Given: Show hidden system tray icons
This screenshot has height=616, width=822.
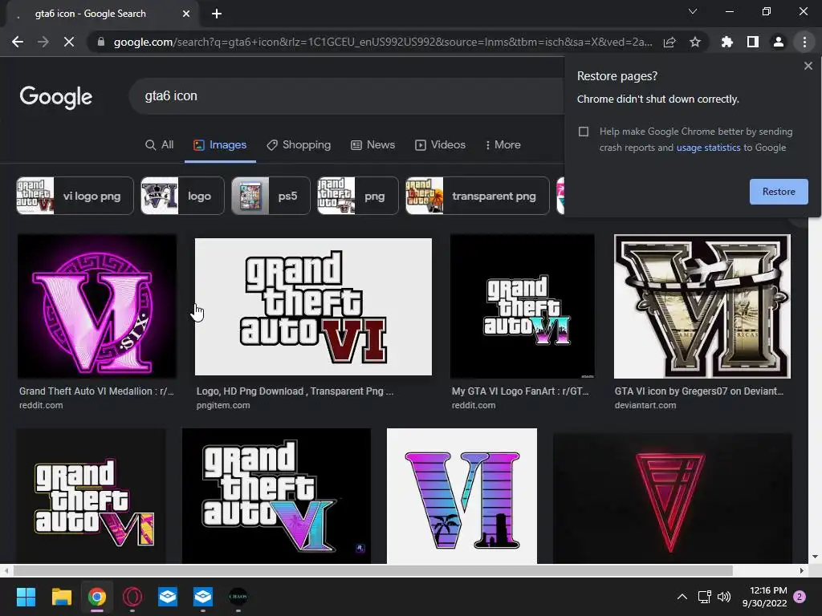Looking at the screenshot, I should pos(682,597).
